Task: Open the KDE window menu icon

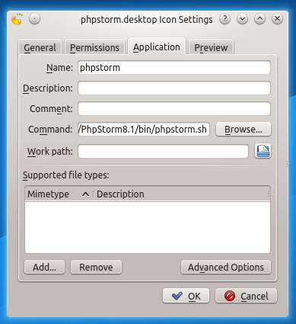Action: 17,19
